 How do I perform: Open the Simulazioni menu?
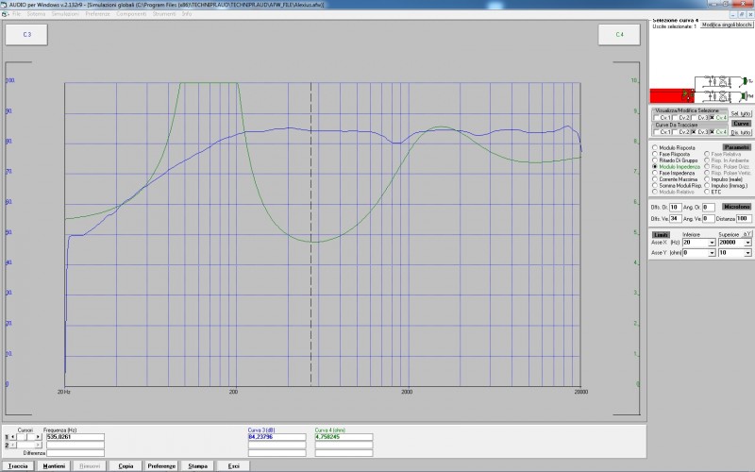click(x=65, y=14)
